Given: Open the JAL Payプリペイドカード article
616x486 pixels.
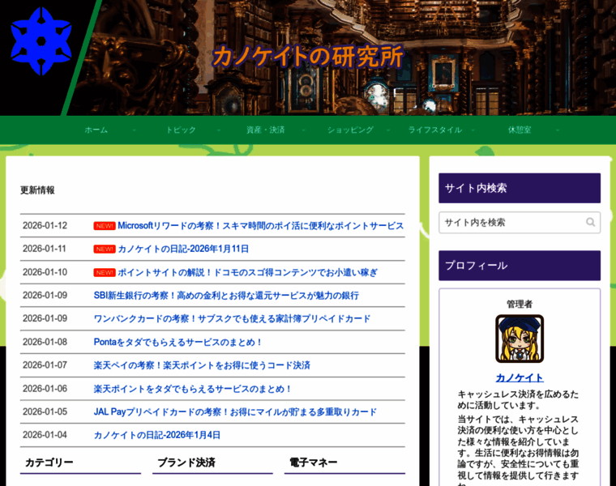Looking at the screenshot, I should 235,412.
